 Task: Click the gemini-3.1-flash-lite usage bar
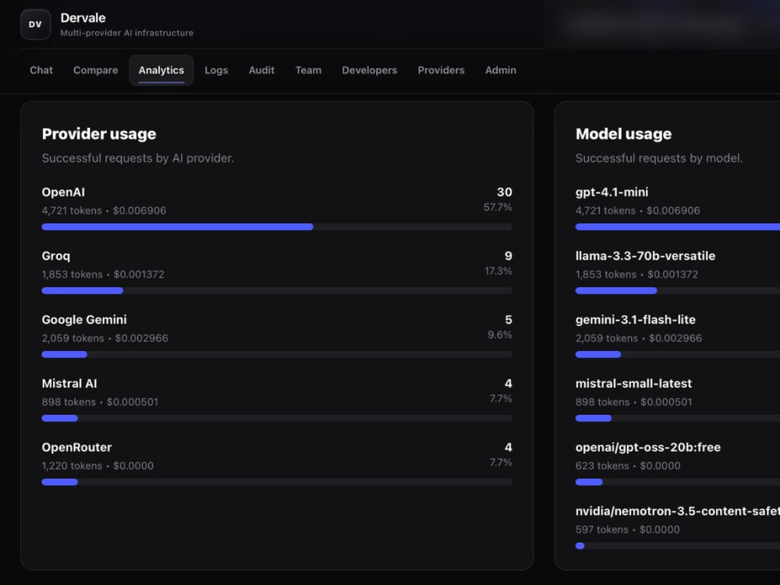pos(678,354)
